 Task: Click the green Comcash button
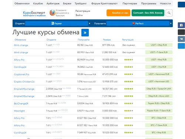pos(148,13)
